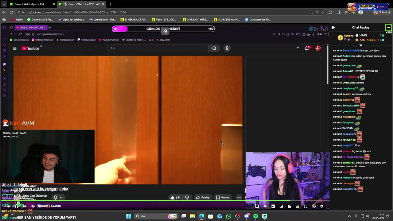This screenshot has width=393, height=221.
Task: Mute the Kick player volume
Action: (33, 206)
